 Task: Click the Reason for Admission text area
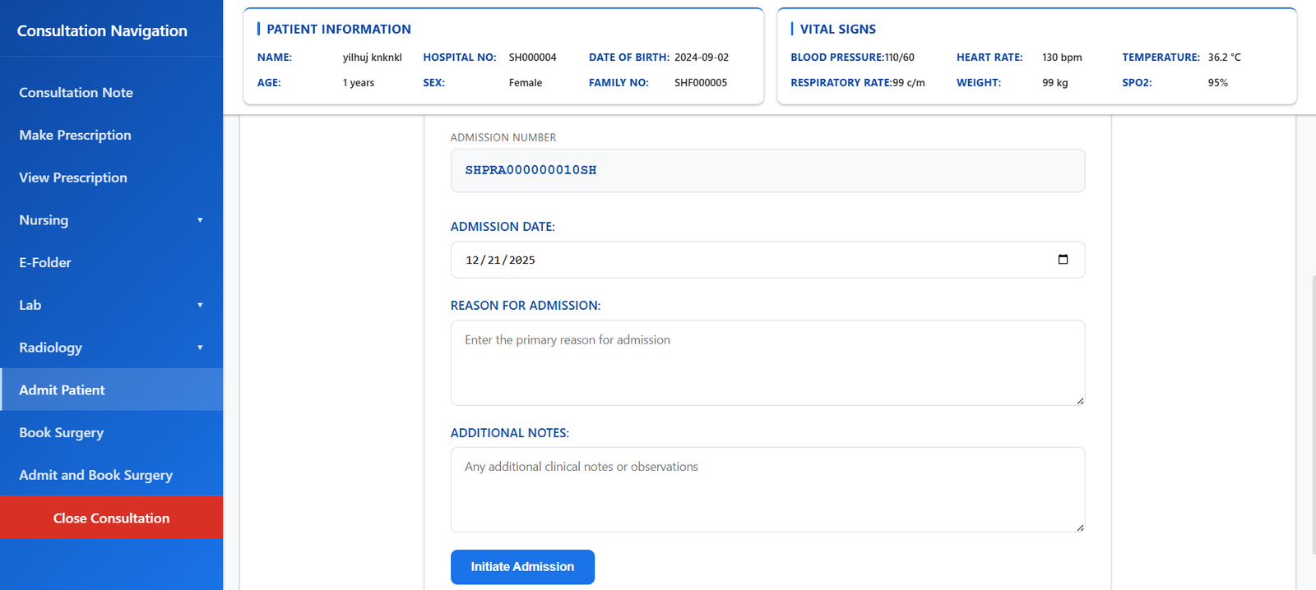tap(767, 362)
